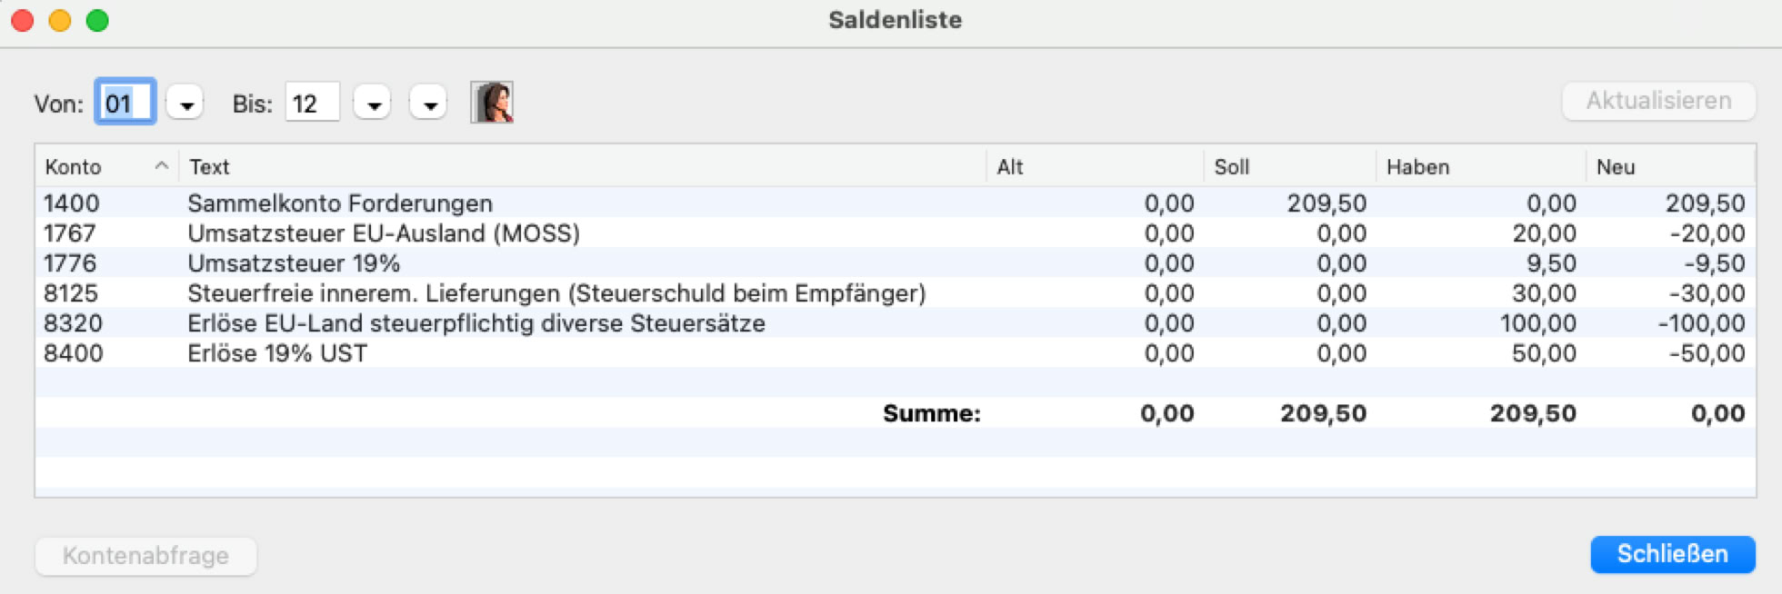Click the Aktualisieren button
Viewport: 1782px width, 594px height.
click(x=1658, y=101)
